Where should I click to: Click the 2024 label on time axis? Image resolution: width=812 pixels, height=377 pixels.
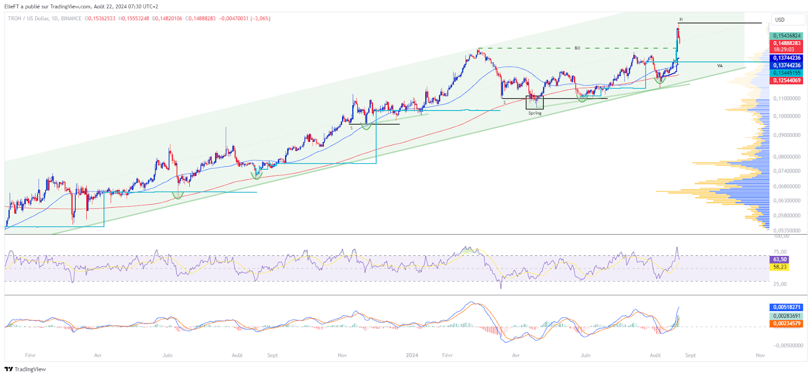click(412, 355)
